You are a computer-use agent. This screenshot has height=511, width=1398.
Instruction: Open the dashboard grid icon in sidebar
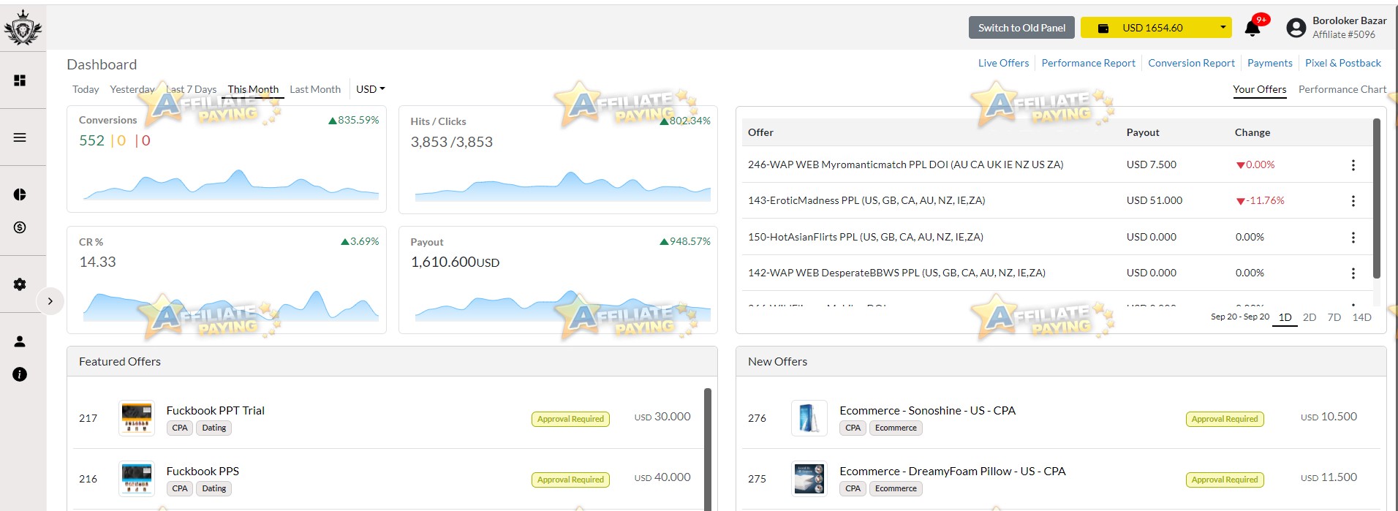(20, 80)
